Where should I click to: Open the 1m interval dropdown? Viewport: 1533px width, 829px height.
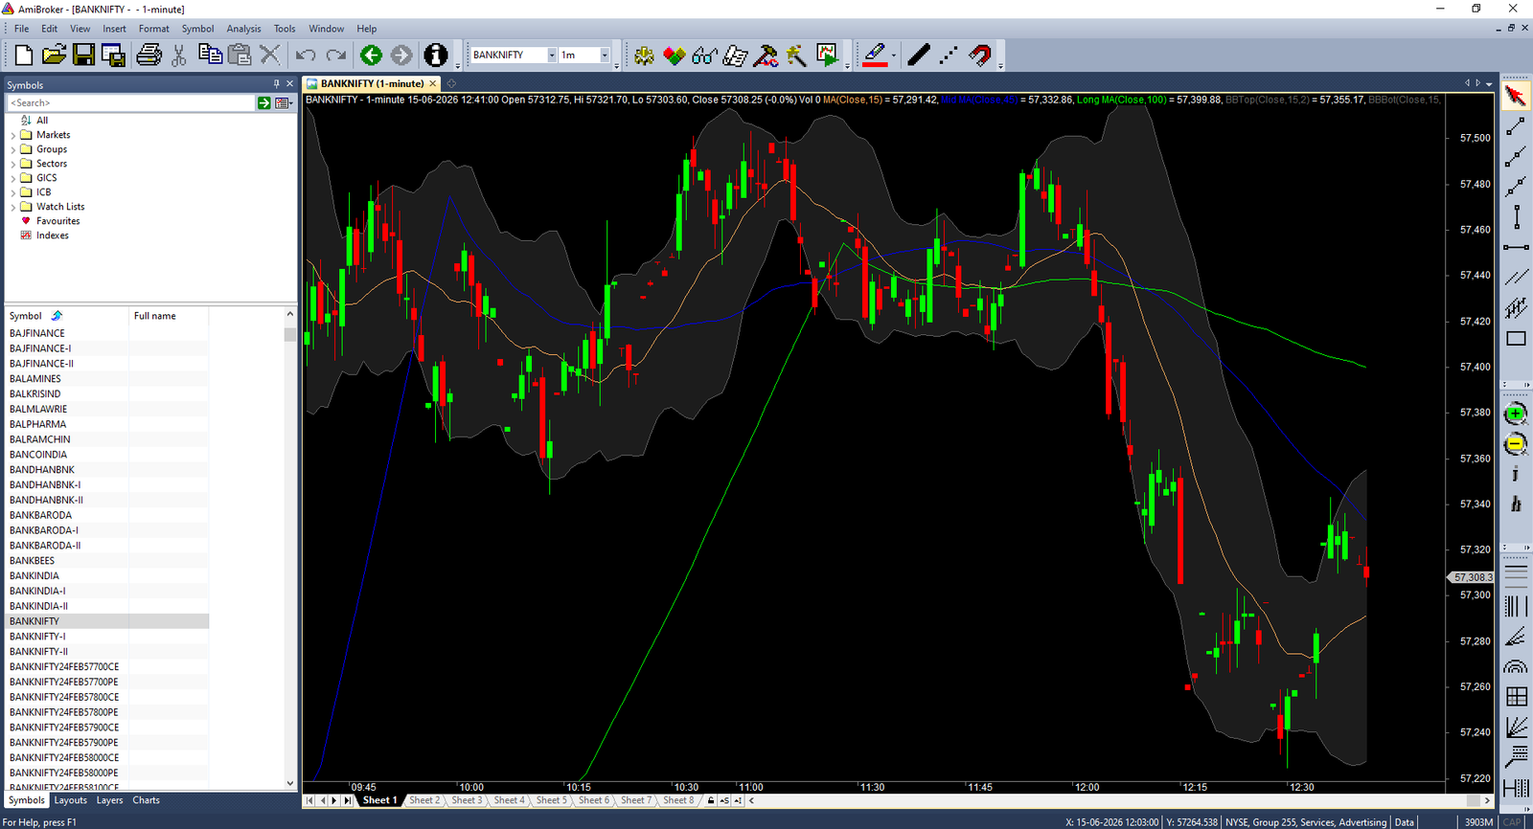(x=605, y=56)
